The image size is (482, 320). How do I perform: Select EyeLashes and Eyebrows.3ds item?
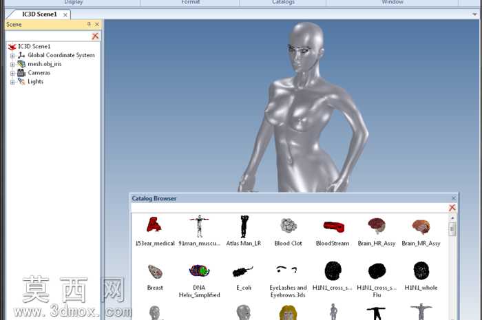click(289, 281)
